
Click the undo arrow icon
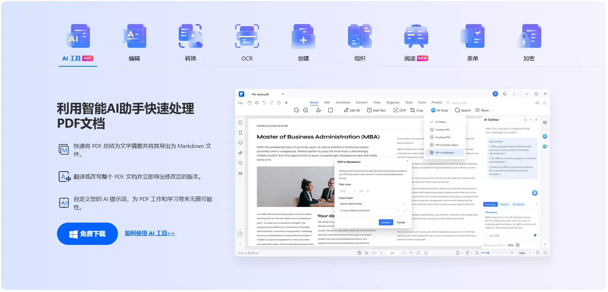tap(264, 103)
